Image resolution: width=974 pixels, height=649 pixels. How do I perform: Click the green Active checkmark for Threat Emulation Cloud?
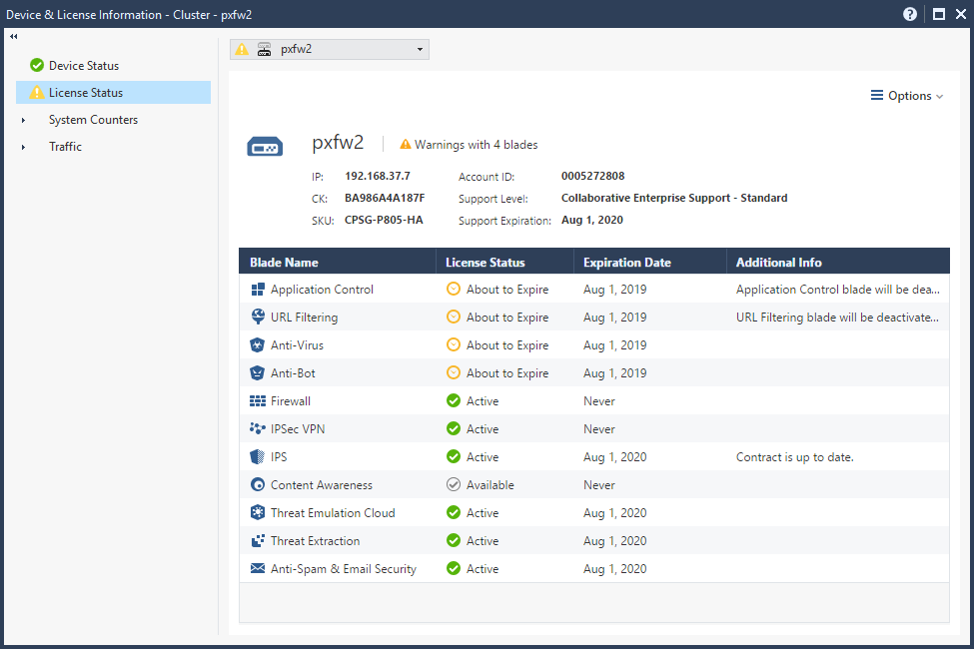click(x=454, y=512)
